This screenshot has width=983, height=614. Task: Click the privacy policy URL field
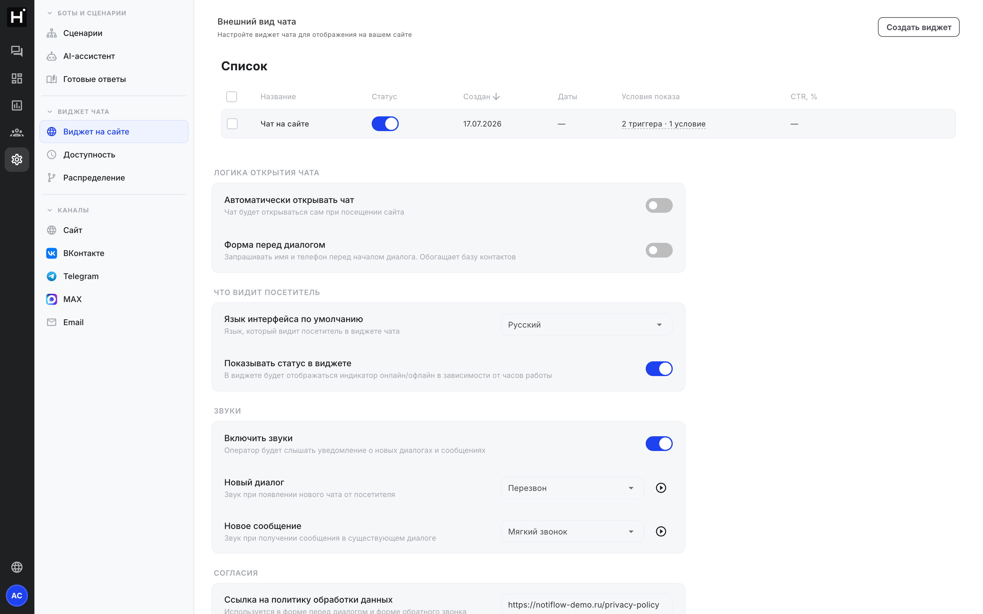pos(586,604)
